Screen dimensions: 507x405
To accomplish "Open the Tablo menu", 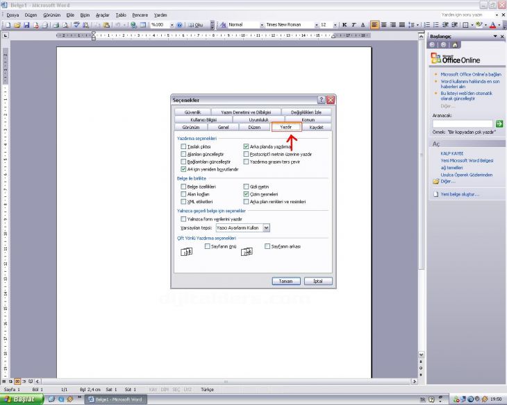I will click(x=121, y=15).
